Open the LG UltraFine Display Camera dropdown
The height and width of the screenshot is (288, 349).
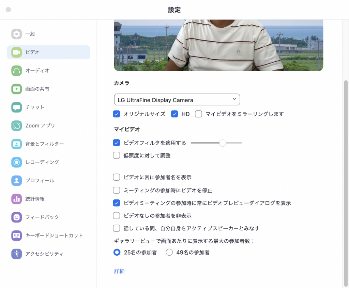point(177,100)
